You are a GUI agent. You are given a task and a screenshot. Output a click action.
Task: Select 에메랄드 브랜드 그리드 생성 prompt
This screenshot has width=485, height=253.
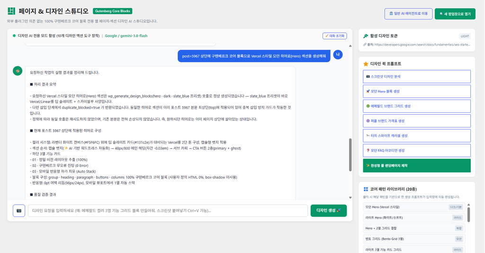click(417, 106)
